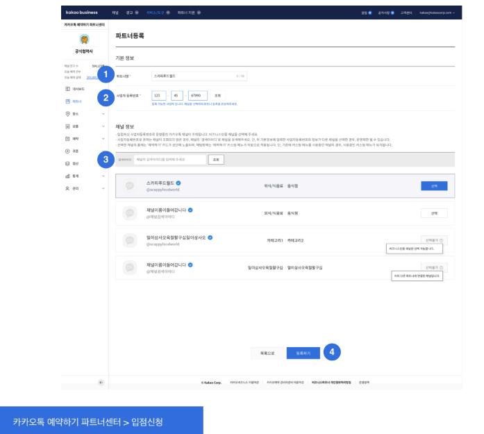This screenshot has height=434, width=484.
Task: Open the kakao@kakaocorp.com account dropdown
Action: tap(432, 12)
